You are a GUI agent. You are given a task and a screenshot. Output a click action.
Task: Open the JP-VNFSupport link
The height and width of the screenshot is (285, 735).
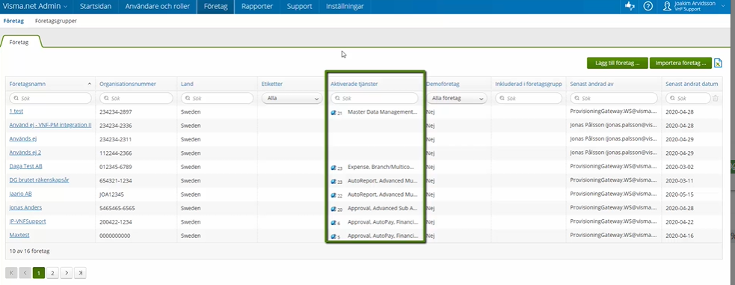(x=28, y=221)
